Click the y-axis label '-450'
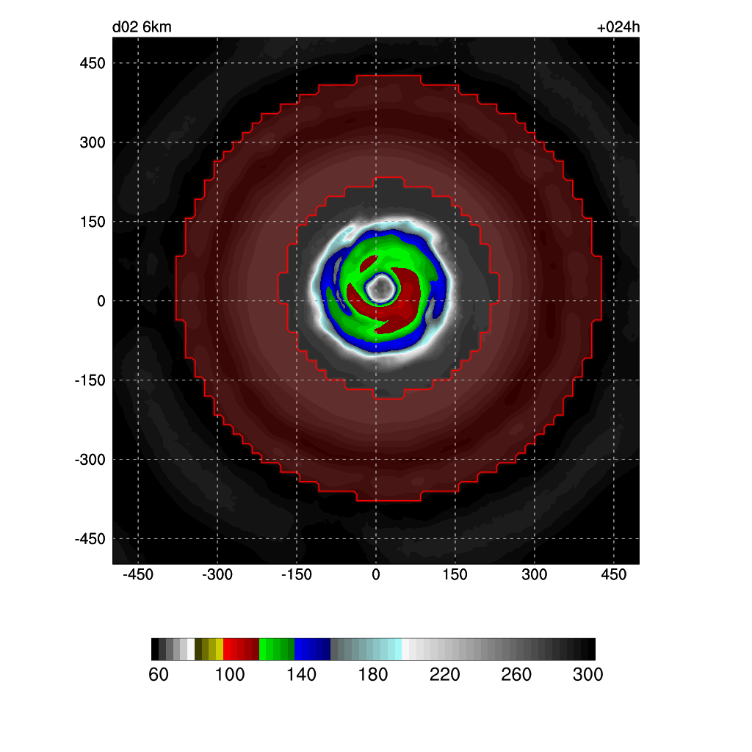The height and width of the screenshot is (752, 752). 90,539
